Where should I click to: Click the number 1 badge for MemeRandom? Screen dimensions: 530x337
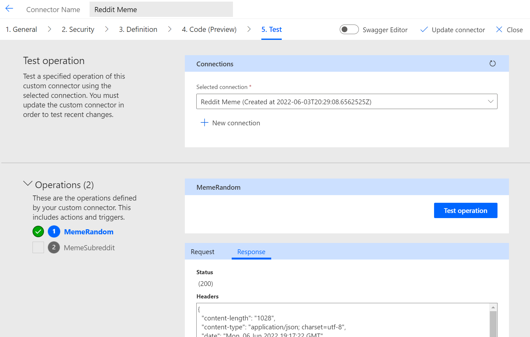coord(54,231)
